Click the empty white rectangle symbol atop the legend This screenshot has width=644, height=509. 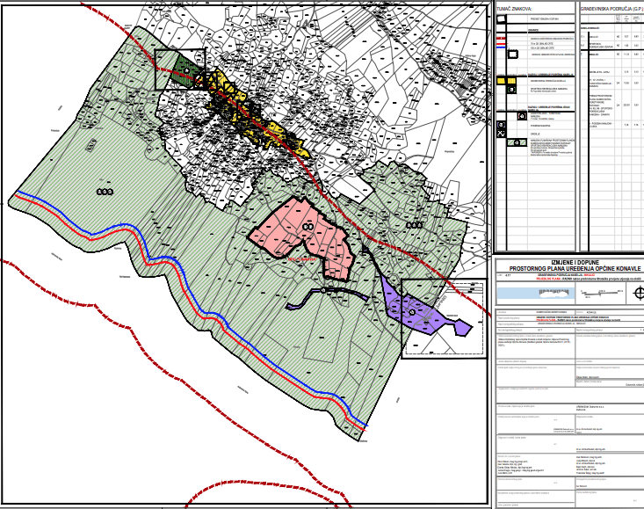click(502, 19)
